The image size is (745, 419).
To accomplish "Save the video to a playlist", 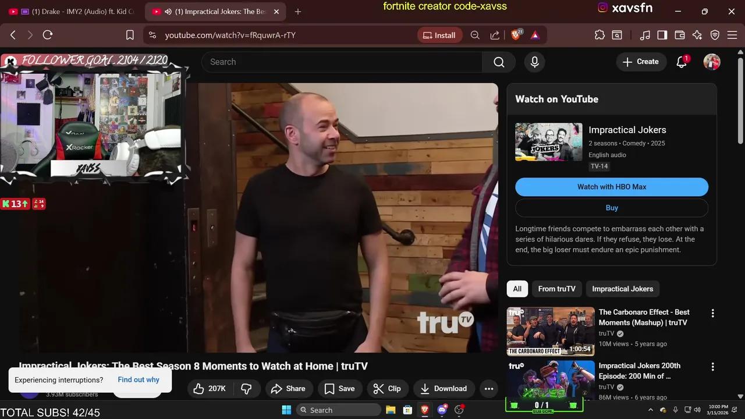I will point(340,389).
